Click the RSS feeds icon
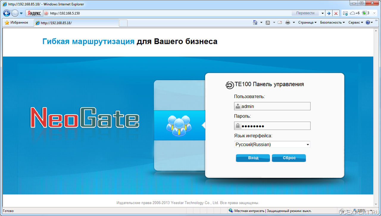Screen dimensions: 381x216 coord(268,23)
